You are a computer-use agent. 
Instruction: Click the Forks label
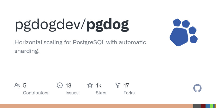tap(129, 93)
